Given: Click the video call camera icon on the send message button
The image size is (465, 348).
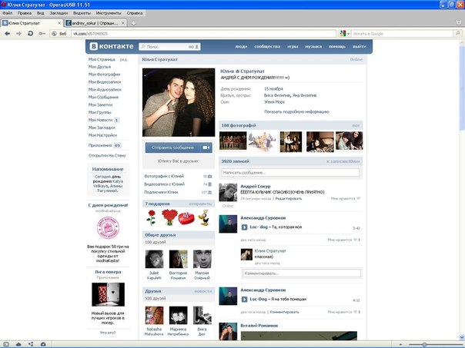Looking at the screenshot, I should point(206,147).
